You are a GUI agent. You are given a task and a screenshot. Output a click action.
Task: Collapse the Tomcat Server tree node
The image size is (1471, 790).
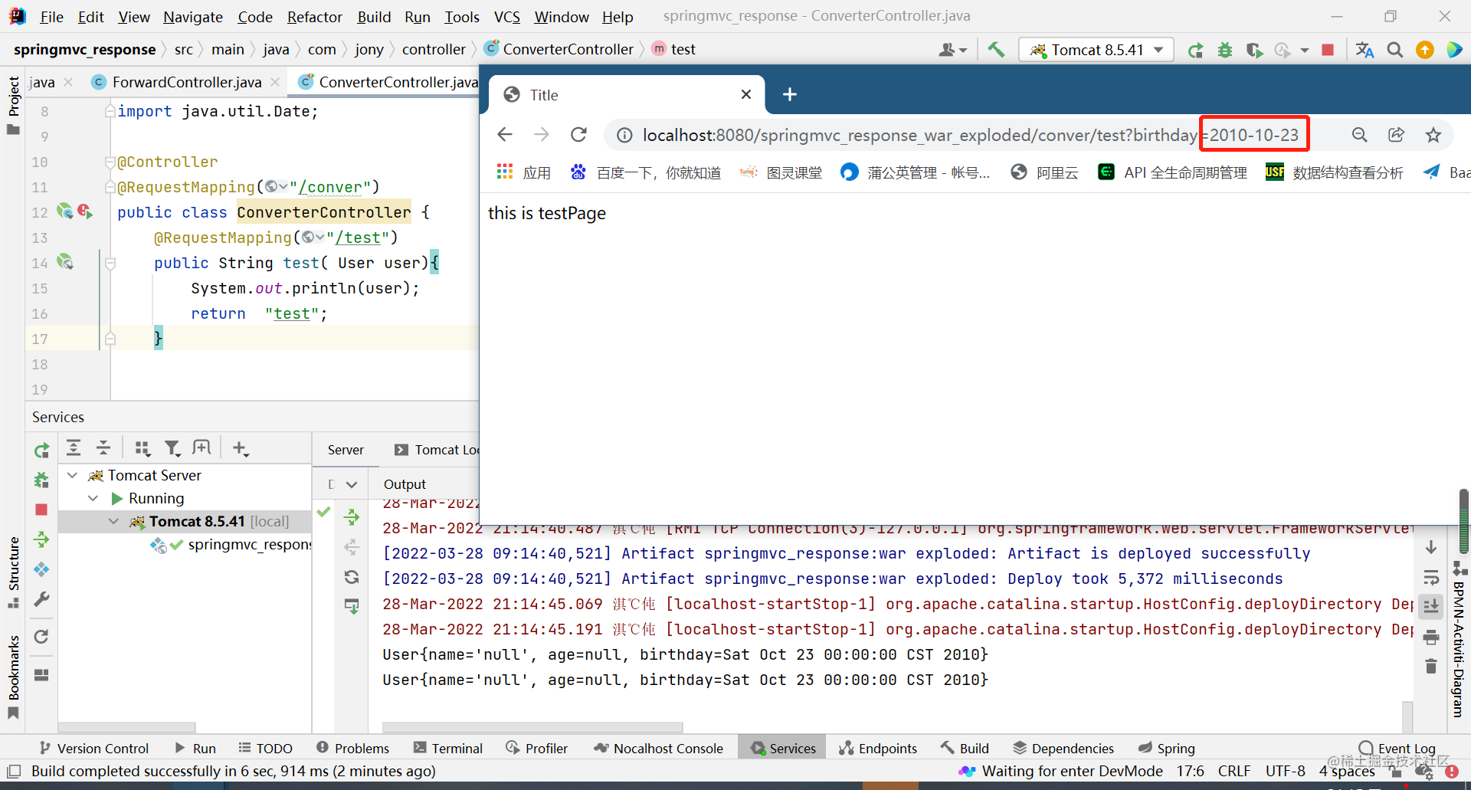(x=73, y=475)
